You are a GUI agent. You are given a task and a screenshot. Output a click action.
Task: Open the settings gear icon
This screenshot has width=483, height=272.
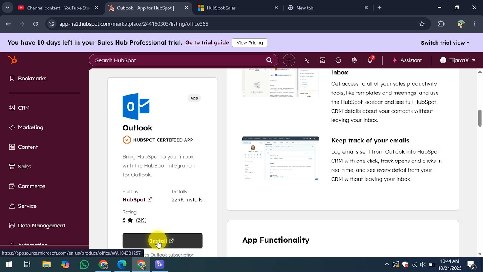click(354, 60)
